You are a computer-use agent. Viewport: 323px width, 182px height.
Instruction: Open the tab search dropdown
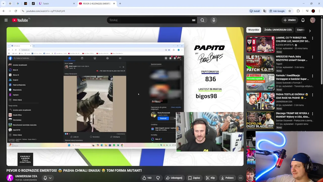(x=3, y=4)
